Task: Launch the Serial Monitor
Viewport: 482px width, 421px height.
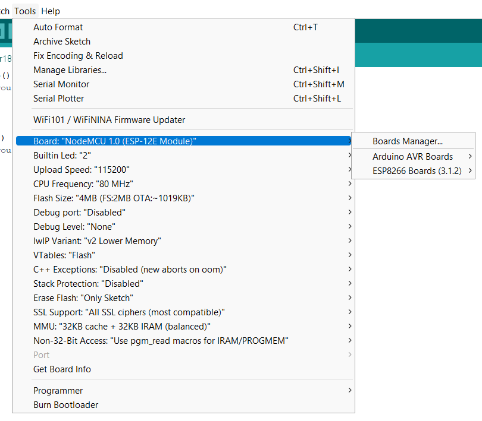Action: [61, 84]
